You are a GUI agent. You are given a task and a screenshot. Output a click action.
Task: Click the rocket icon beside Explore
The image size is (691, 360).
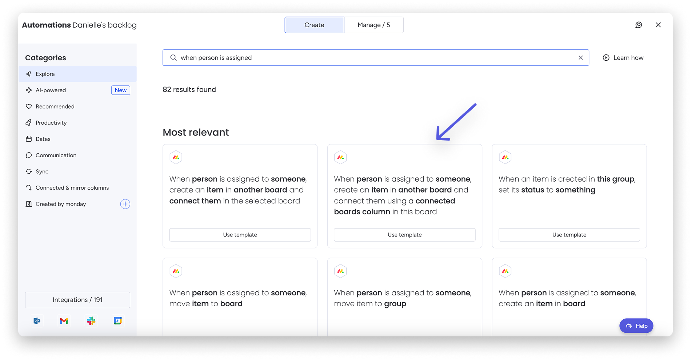coord(29,74)
